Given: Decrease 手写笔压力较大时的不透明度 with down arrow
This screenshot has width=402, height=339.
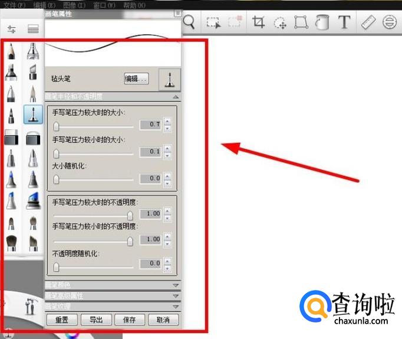Looking at the screenshot, I should 167,218.
